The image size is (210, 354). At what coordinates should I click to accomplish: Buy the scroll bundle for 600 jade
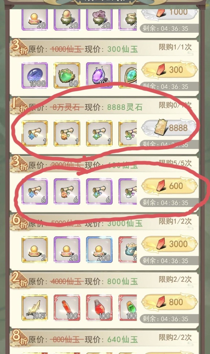point(169,186)
